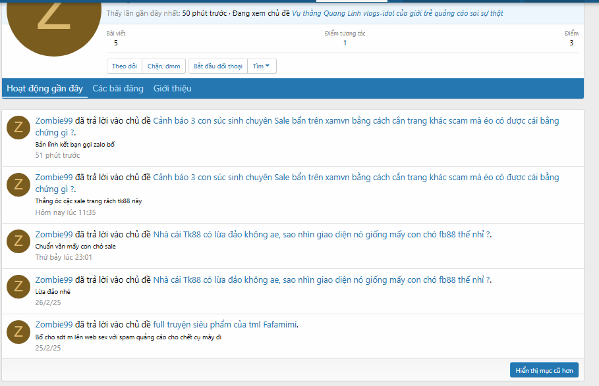Open the 'Nhà cái Tk88' thread from 26/2/25

322,279
